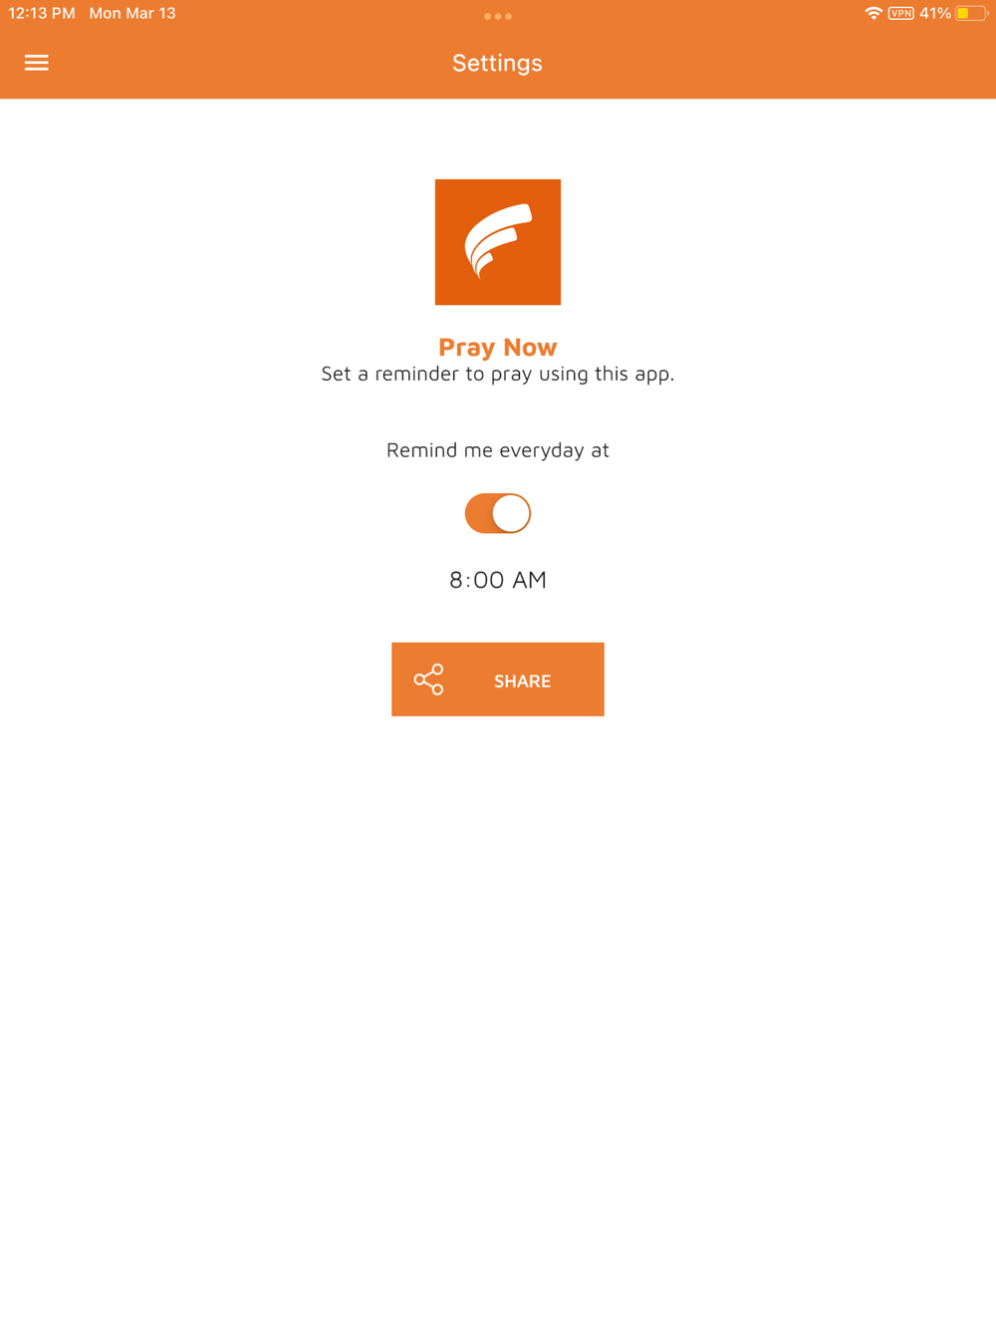The width and height of the screenshot is (996, 1329).
Task: Click the SHARE button label
Action: (x=523, y=680)
